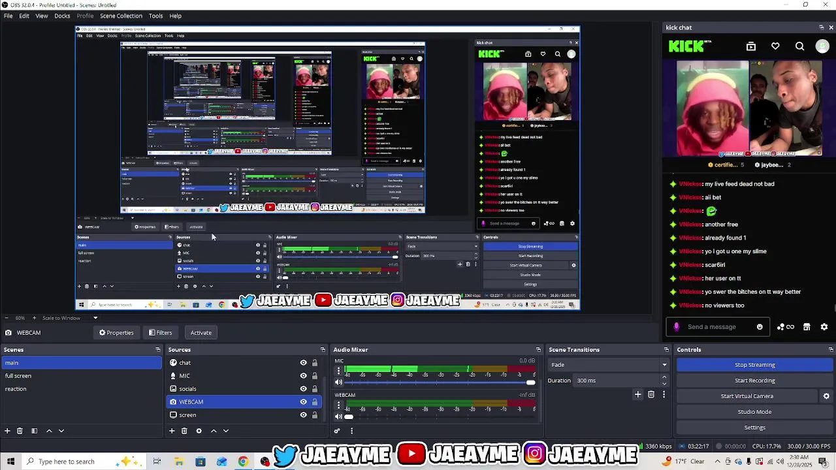Viewport: 836px width, 470px height.
Task: Open the Docks menu
Action: [62, 16]
